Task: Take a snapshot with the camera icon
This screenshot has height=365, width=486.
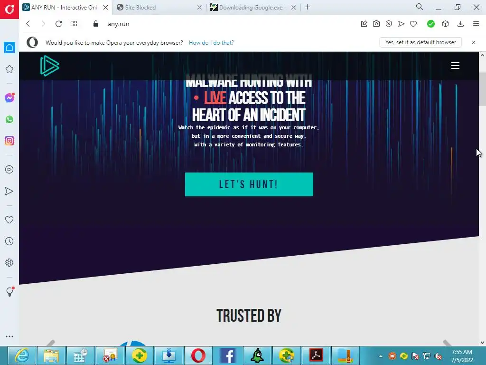Action: coord(376,24)
